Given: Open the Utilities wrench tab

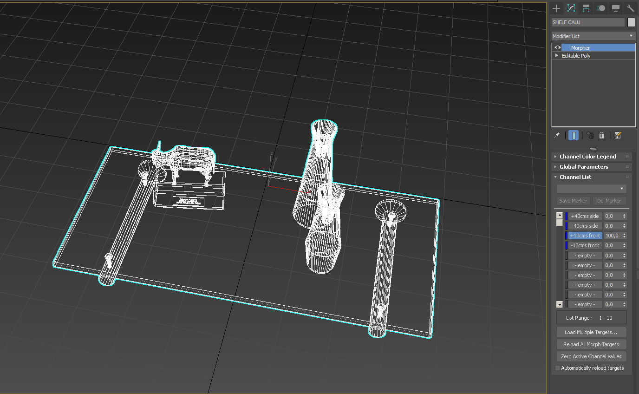Looking at the screenshot, I should [630, 8].
